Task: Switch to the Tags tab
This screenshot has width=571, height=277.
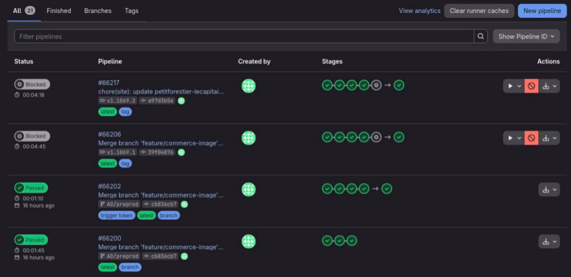Action: (132, 11)
